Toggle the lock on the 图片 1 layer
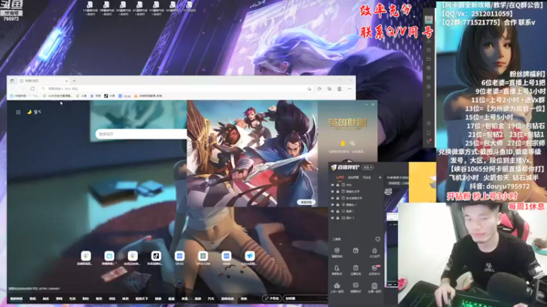This screenshot has width=547, height=307. [338, 218]
